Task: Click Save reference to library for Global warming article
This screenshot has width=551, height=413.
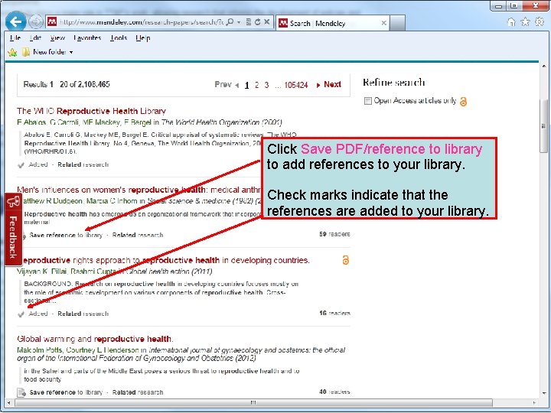Action: (66, 392)
